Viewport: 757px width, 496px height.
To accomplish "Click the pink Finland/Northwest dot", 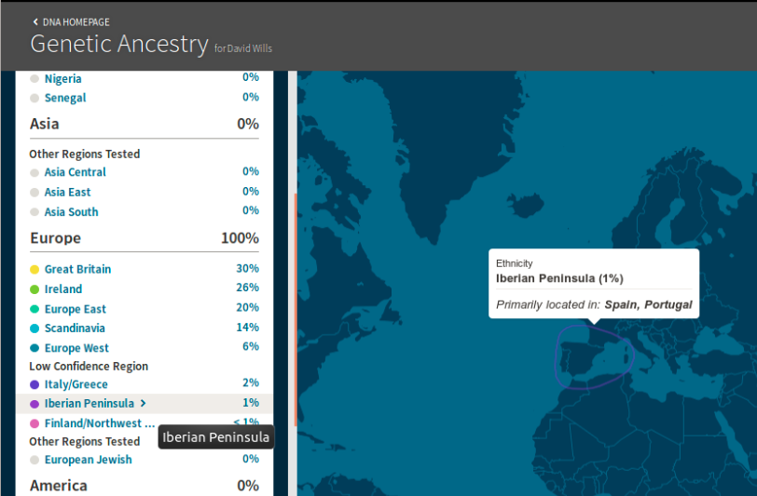I will tap(34, 423).
